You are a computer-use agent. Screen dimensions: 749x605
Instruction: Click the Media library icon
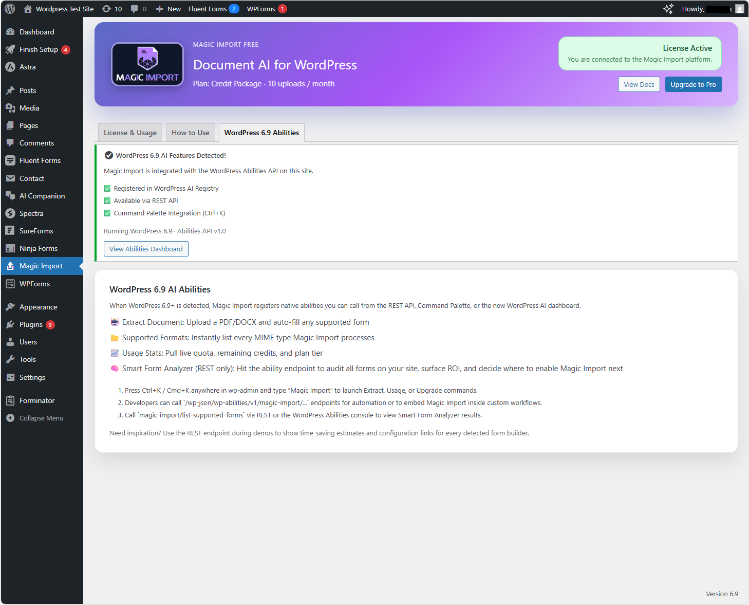click(x=10, y=108)
